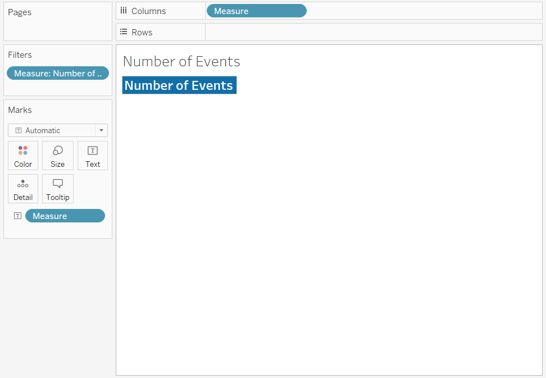Click the Marks card title
Screen dimensions: 546x378
tap(20, 110)
